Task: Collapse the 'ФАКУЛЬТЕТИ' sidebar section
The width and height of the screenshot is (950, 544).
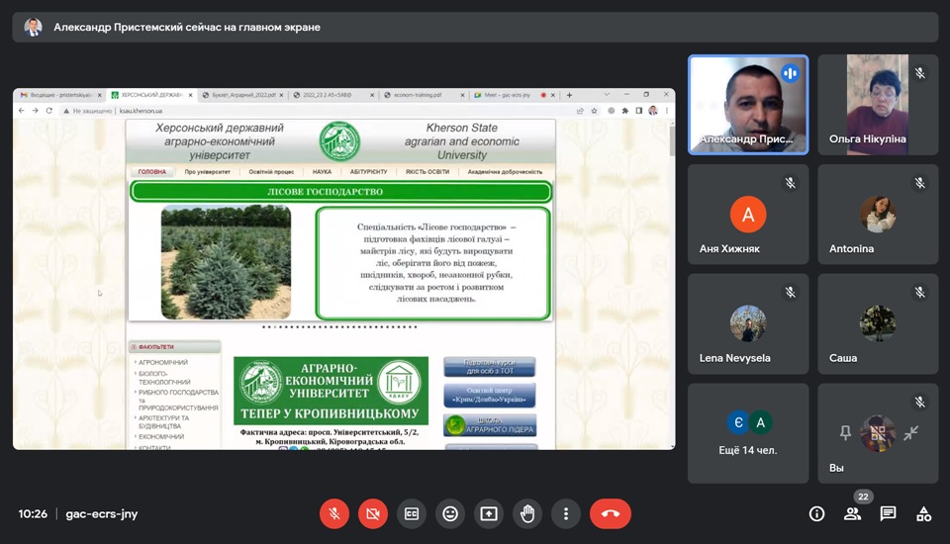Action: [174, 347]
